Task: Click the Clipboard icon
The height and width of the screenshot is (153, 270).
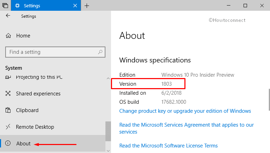Action: click(8, 110)
